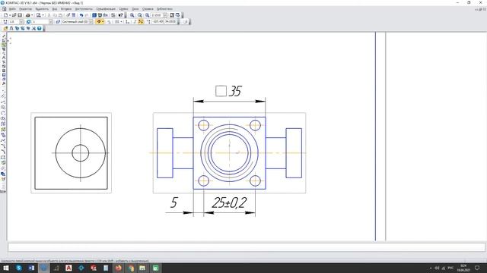Create a new document with the New icon
Image resolution: width=487 pixels, height=273 pixels.
click(x=5, y=15)
